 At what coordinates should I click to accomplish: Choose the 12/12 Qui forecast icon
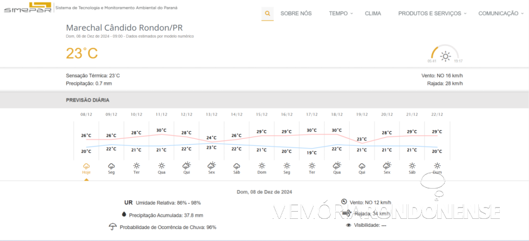click(x=186, y=166)
